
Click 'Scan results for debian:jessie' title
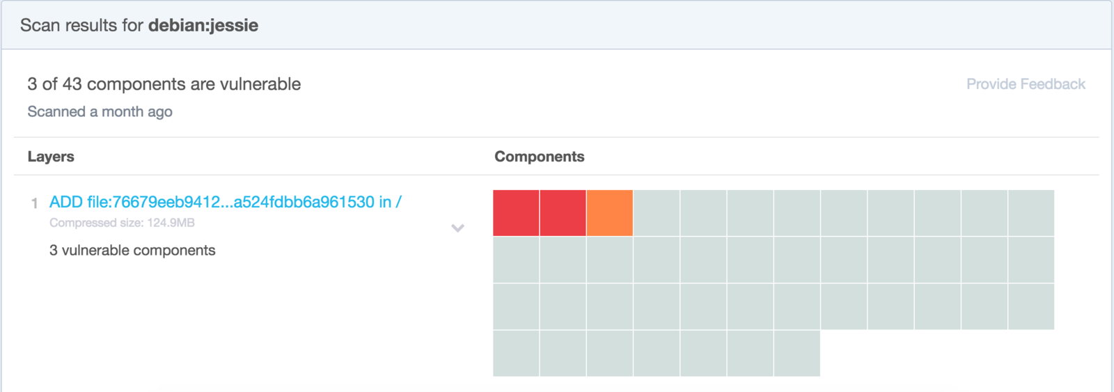pos(139,25)
